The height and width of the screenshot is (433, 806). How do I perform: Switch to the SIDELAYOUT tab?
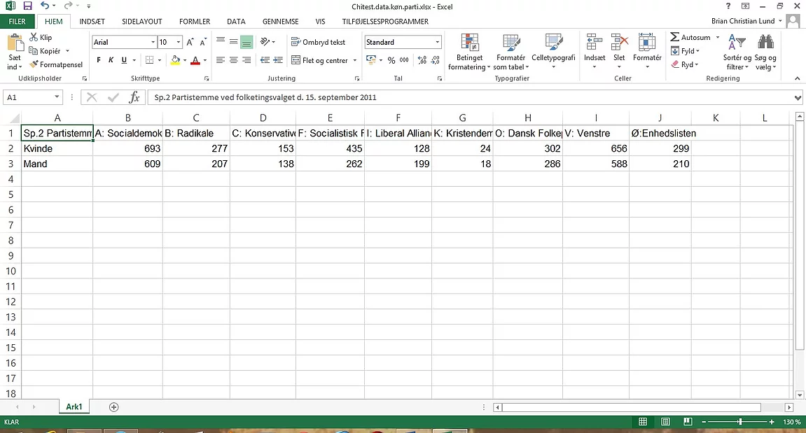pos(142,22)
